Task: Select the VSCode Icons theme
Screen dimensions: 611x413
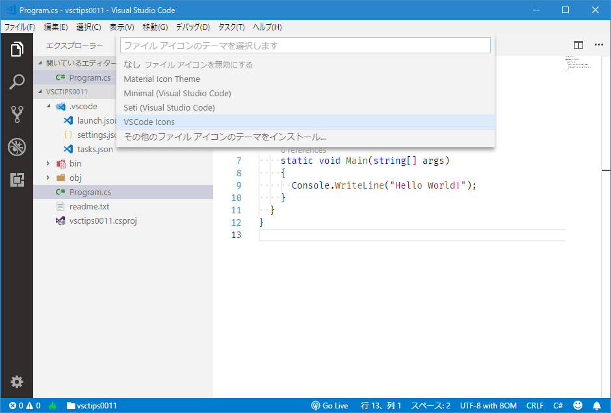Action: click(x=149, y=122)
